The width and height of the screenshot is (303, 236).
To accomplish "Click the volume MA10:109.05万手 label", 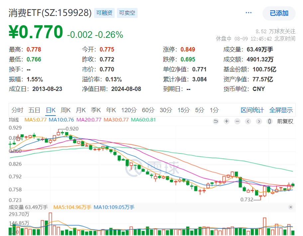I will [114, 207].
